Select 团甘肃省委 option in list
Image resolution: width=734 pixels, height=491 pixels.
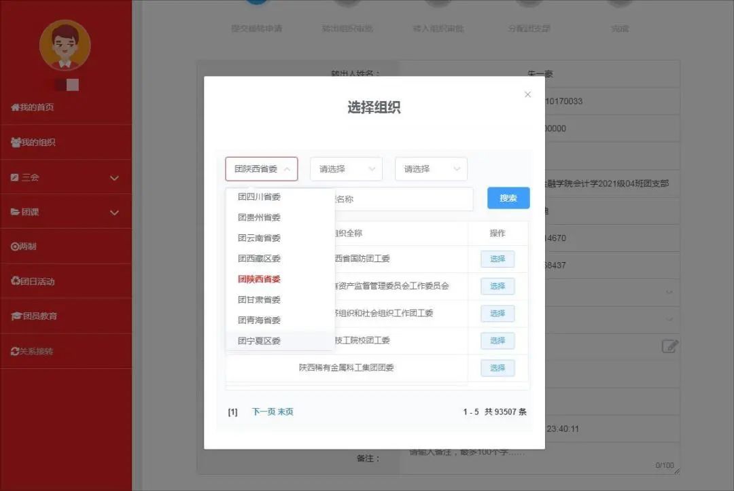pyautogui.click(x=259, y=299)
